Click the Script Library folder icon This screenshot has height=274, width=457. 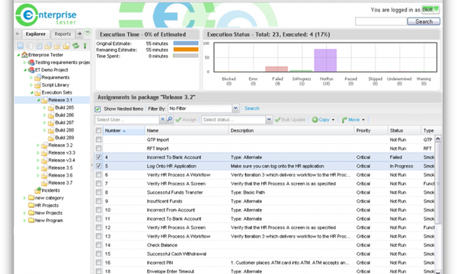pyautogui.click(x=37, y=85)
